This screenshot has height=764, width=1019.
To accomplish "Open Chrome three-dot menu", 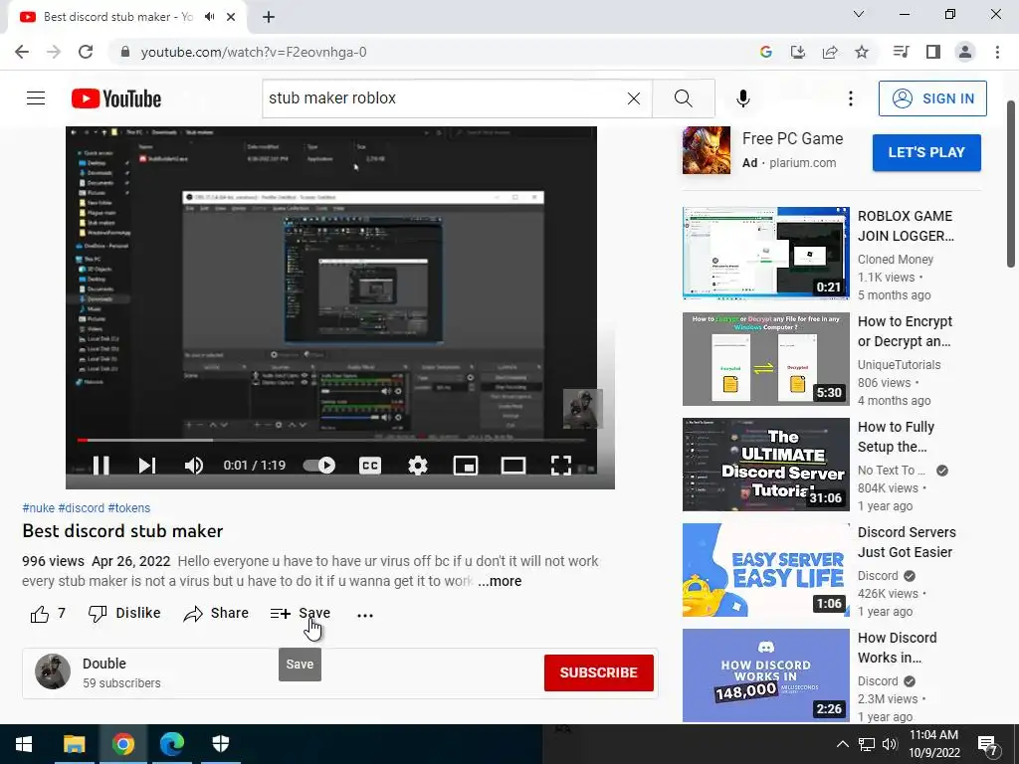I will (x=997, y=52).
